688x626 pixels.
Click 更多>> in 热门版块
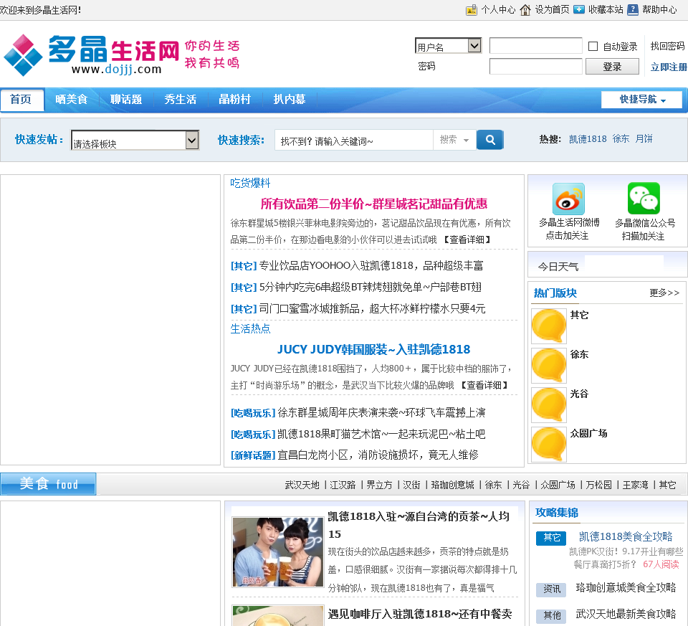pos(664,293)
